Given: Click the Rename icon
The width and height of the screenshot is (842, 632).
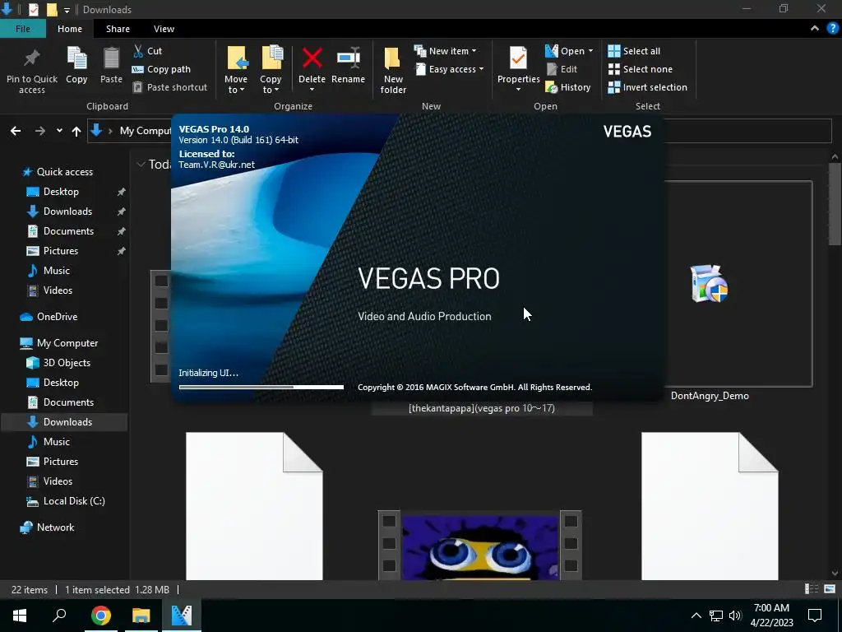Looking at the screenshot, I should point(348,58).
